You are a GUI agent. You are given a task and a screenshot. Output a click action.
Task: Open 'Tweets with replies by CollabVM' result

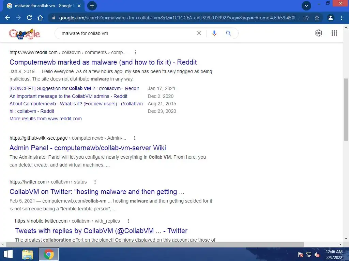(x=101, y=231)
